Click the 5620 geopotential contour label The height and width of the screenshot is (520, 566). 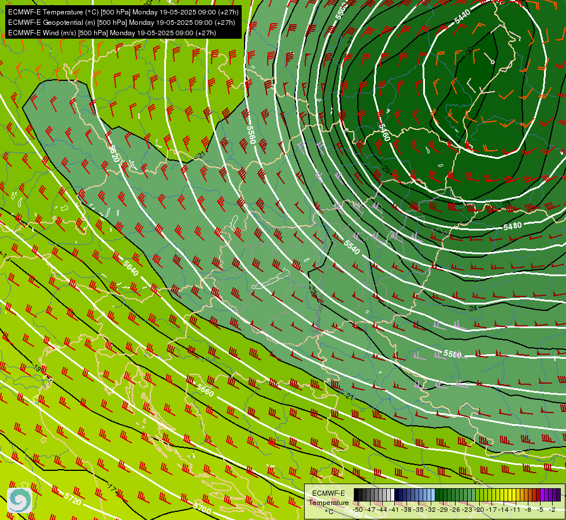114,153
